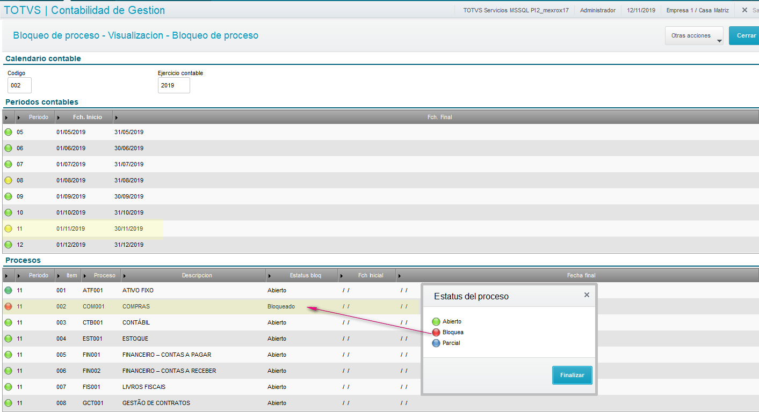Click the 12/11/2019 date in top bar

pyautogui.click(x=641, y=10)
